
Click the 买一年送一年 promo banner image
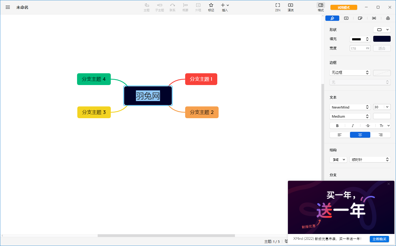coord(341,207)
